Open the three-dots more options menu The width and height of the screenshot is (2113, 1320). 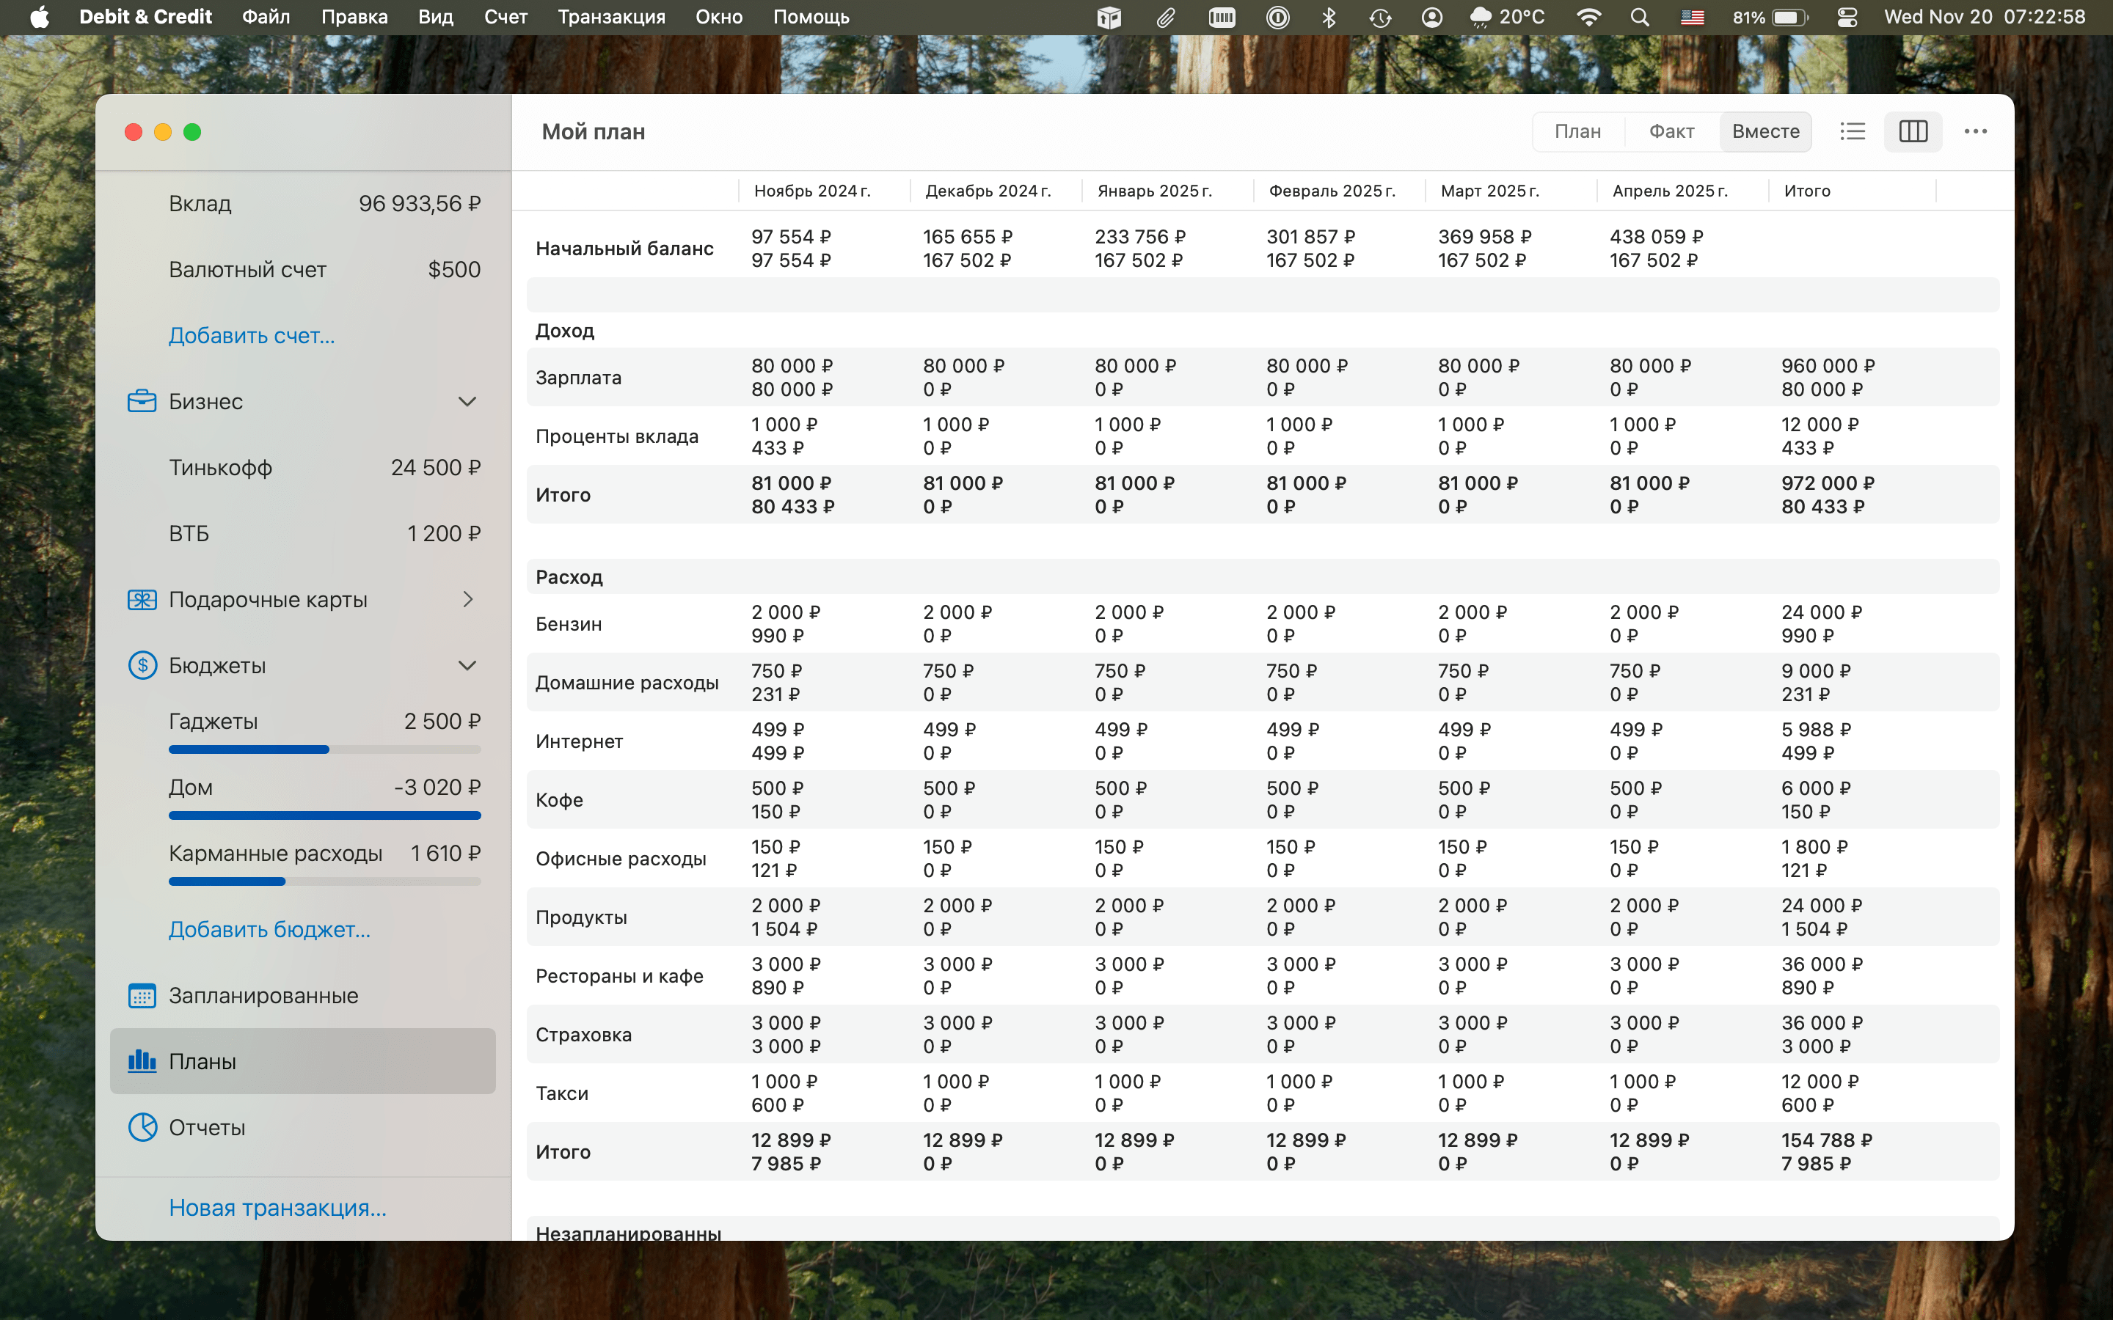(1975, 131)
